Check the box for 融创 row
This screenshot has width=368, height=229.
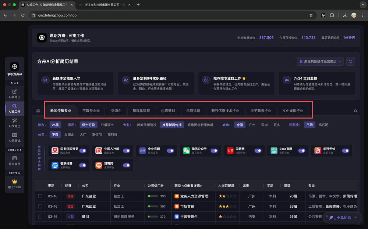pos(40,217)
